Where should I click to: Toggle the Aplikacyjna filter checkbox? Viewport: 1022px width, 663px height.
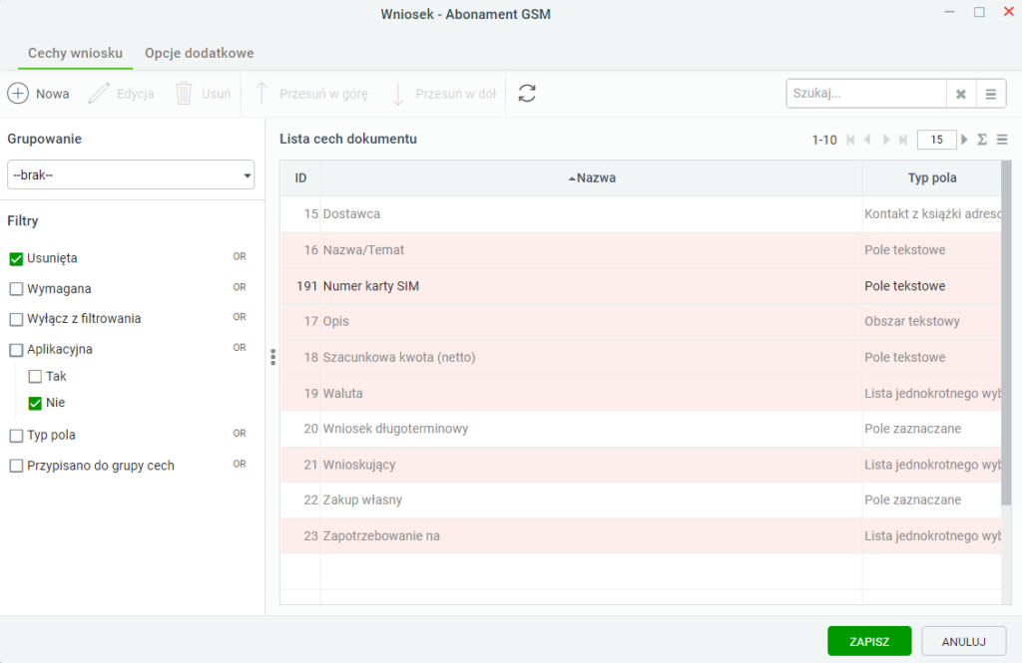(x=16, y=350)
